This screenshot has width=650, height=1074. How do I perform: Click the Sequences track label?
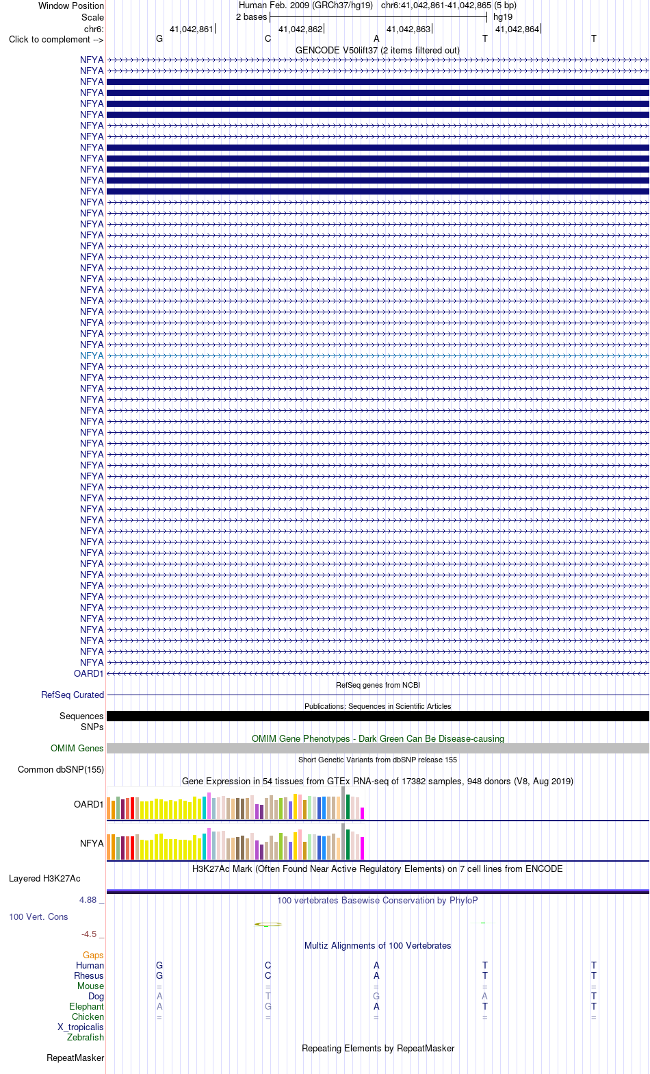(x=81, y=716)
